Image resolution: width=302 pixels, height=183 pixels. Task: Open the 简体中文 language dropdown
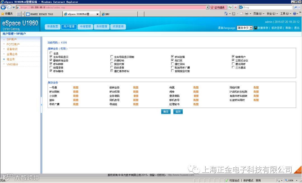[245, 28]
